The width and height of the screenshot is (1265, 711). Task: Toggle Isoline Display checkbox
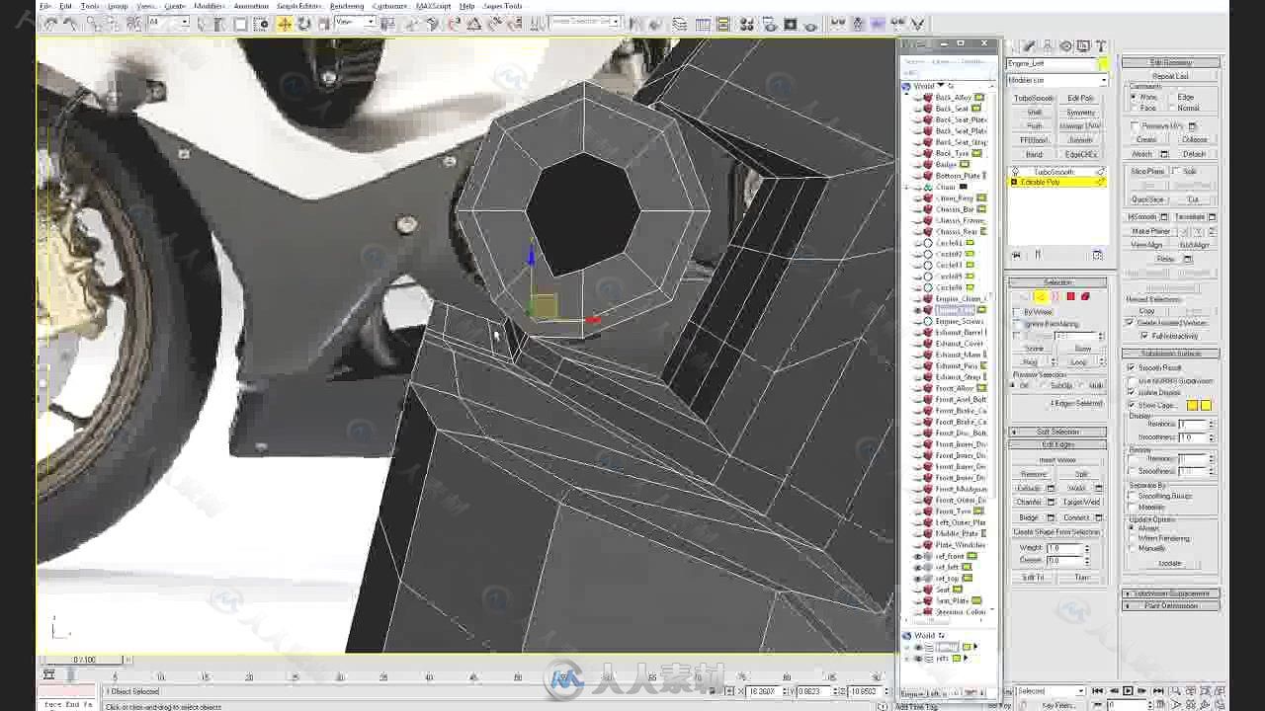(x=1132, y=392)
